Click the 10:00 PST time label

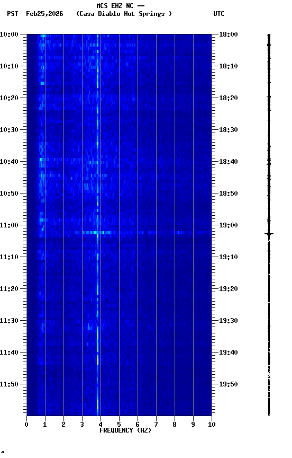tap(9, 34)
